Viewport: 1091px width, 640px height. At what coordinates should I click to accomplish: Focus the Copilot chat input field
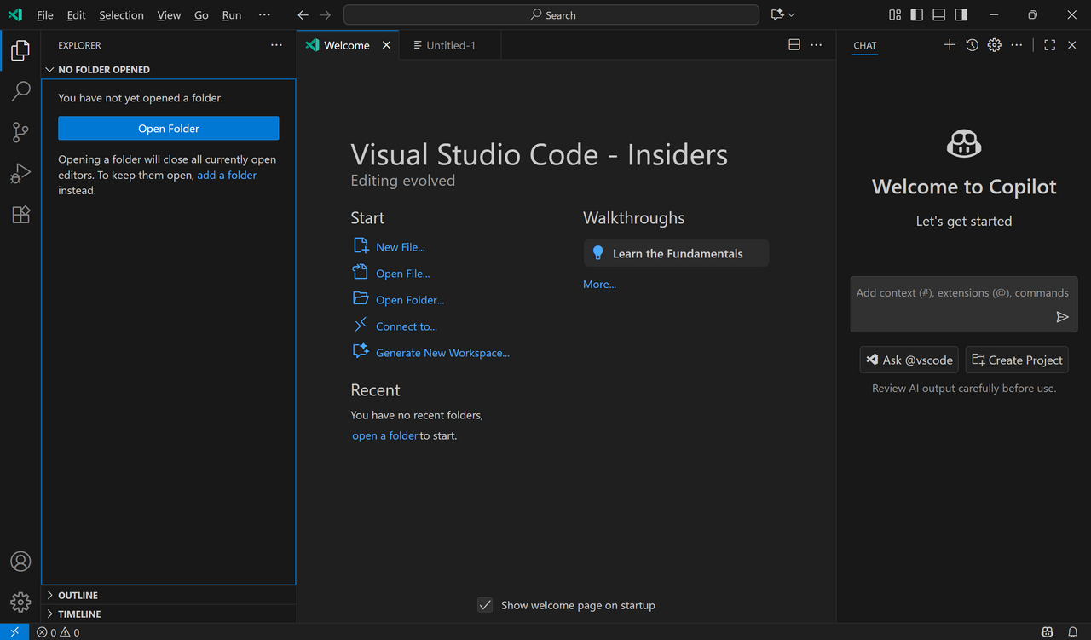(964, 304)
